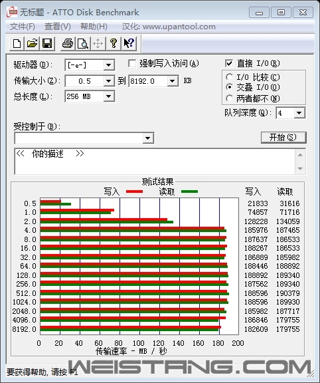Click the 读取 column header
This screenshot has width=320, height=383.
tap(285, 191)
